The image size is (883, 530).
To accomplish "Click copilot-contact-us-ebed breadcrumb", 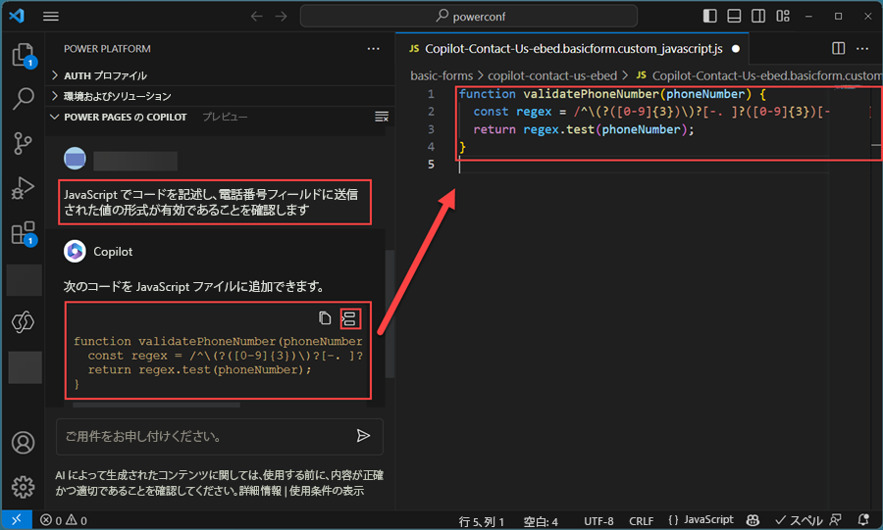I will (552, 75).
